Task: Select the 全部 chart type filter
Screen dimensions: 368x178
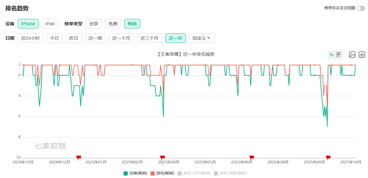Action: pyautogui.click(x=94, y=24)
